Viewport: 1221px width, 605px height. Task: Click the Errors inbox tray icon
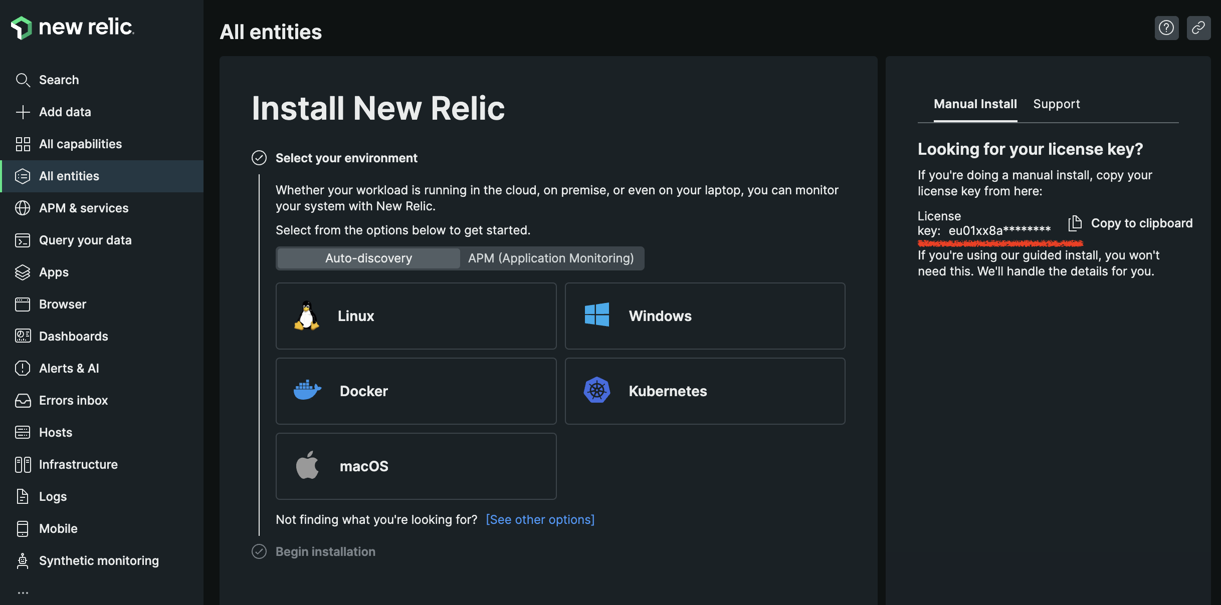pyautogui.click(x=23, y=400)
